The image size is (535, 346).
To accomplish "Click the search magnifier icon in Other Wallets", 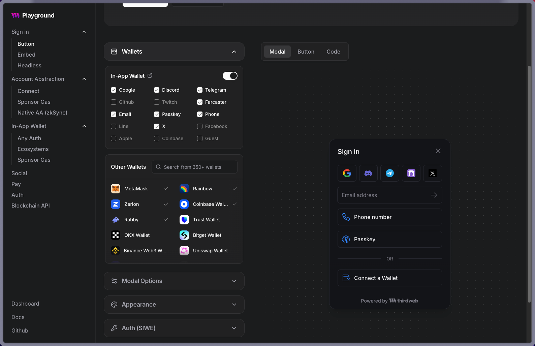I will pyautogui.click(x=158, y=167).
